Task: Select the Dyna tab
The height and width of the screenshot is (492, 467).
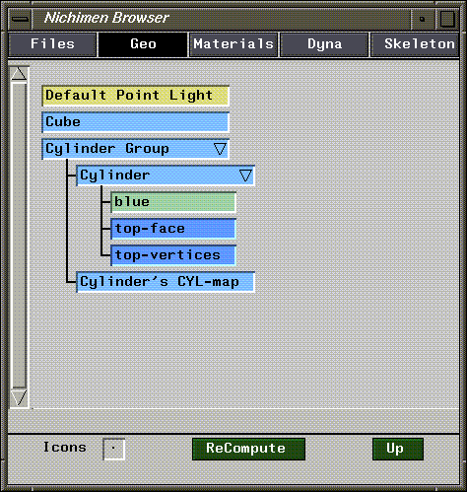Action: tap(324, 44)
